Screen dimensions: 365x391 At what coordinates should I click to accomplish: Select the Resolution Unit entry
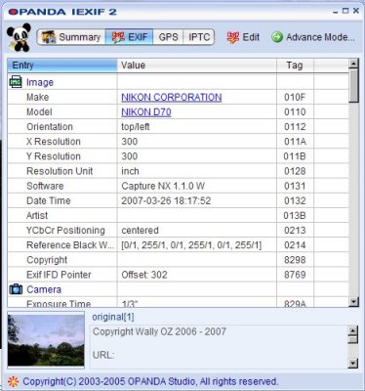[x=178, y=171]
